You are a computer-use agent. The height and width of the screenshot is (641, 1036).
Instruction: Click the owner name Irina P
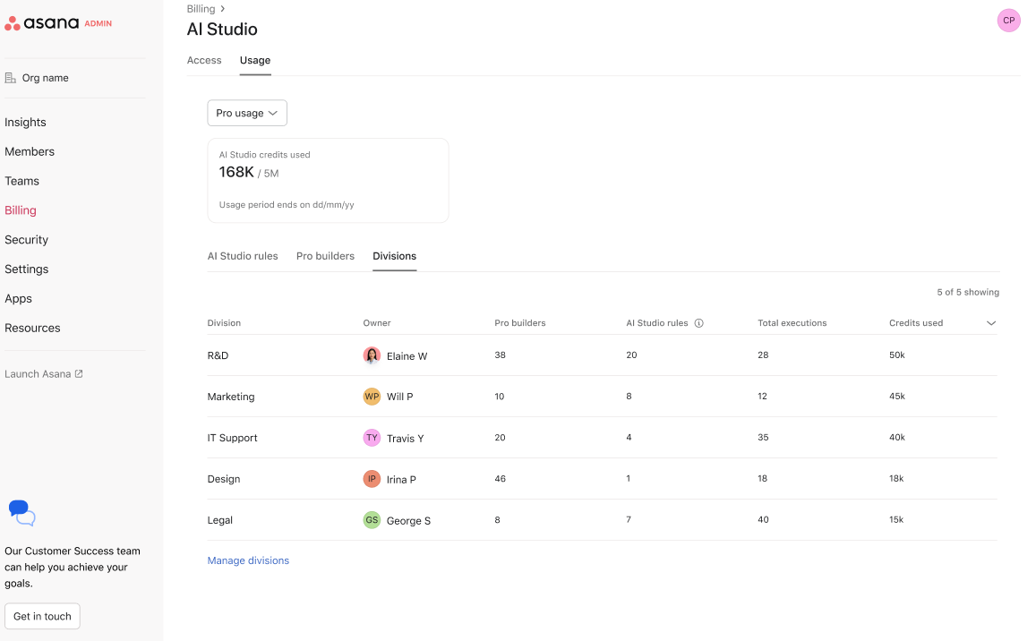pos(401,480)
